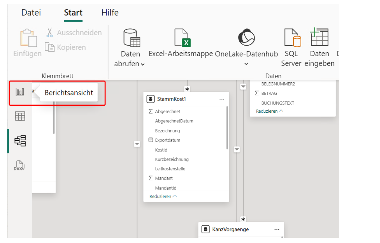Select the Start ribbon tab

73,12
